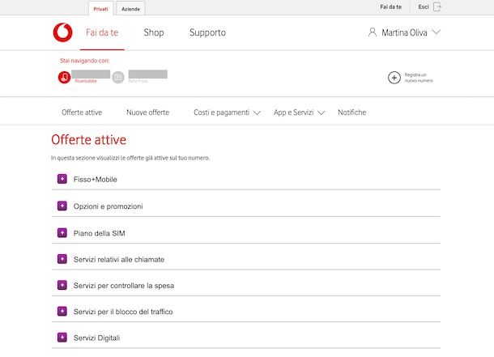Click the top-right Fai da te link
This screenshot has width=494, height=357.
pos(390,6)
